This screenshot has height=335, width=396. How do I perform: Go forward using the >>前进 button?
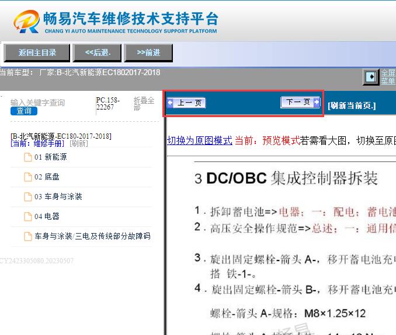pos(148,52)
